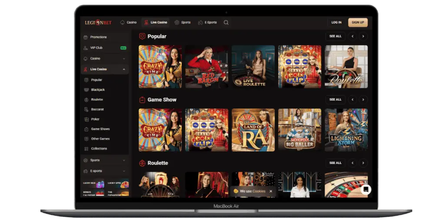Open VIP Club in the sidebar
The height and width of the screenshot is (222, 445).
[105, 48]
